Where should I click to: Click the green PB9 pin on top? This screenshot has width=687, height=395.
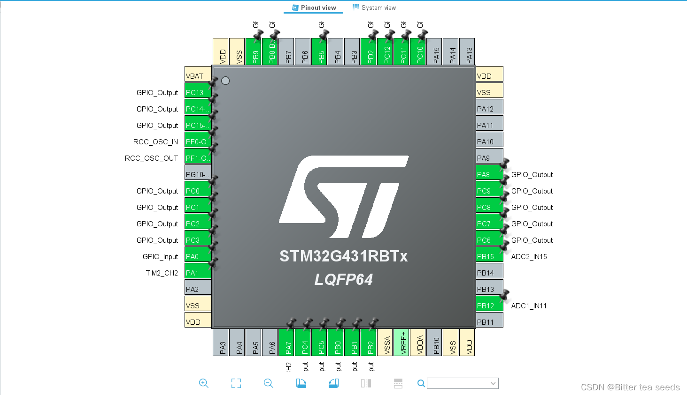(254, 52)
